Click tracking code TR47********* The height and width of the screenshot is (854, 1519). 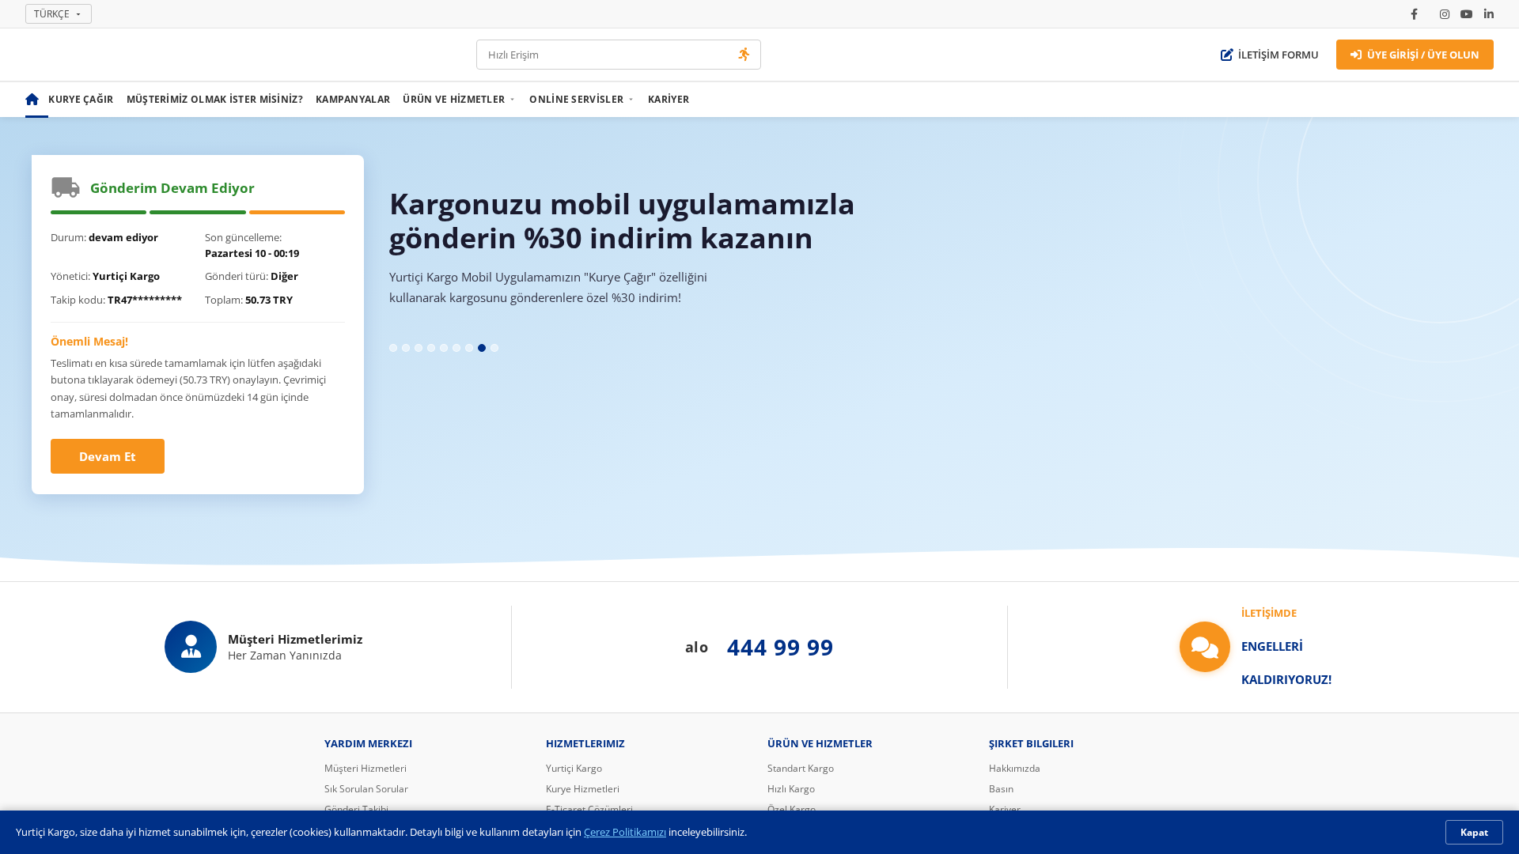(145, 300)
